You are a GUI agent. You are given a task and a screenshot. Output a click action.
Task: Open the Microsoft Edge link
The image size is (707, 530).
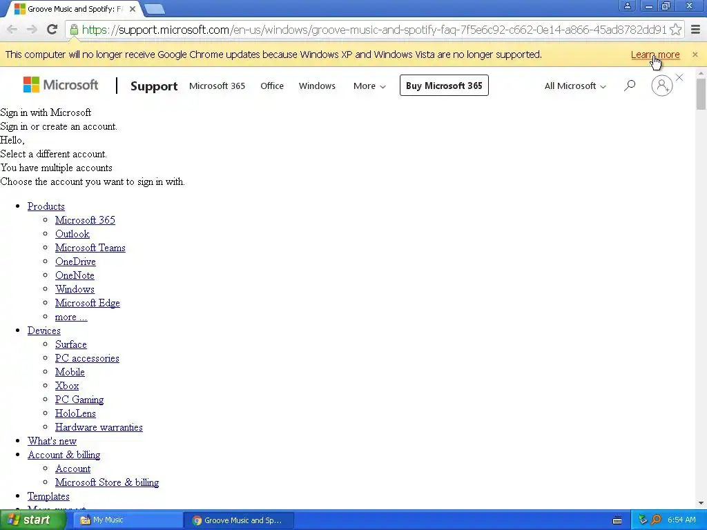(x=88, y=304)
